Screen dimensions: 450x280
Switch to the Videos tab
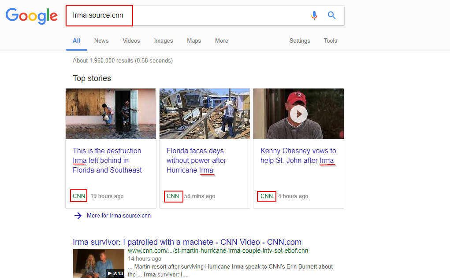pyautogui.click(x=131, y=41)
